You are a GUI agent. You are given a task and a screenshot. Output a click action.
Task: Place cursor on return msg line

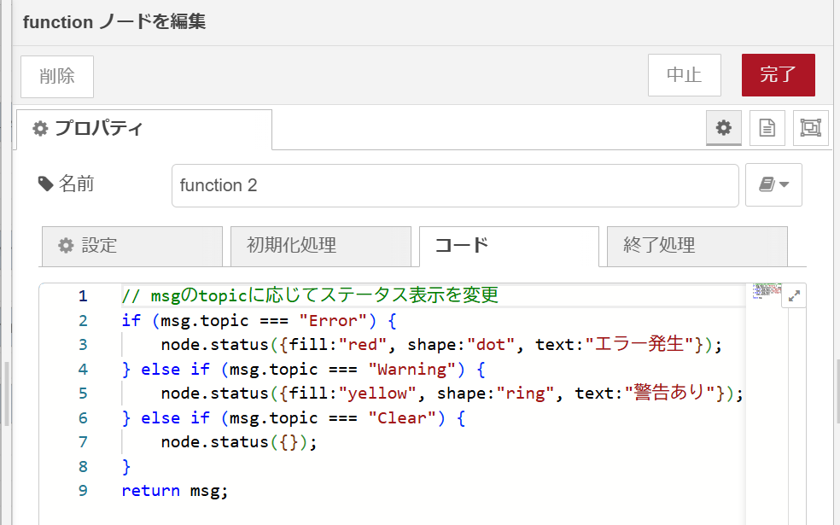(175, 491)
